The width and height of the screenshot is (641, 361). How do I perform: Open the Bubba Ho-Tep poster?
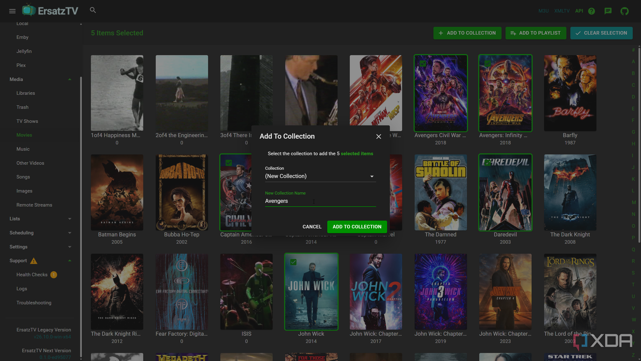pyautogui.click(x=182, y=193)
